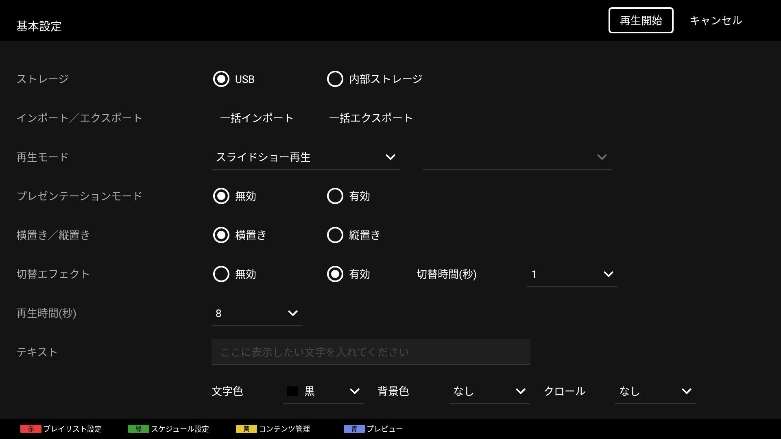Image resolution: width=781 pixels, height=439 pixels.
Task: Click the yellow コンテンツ管理 key icon
Action: coord(246,429)
